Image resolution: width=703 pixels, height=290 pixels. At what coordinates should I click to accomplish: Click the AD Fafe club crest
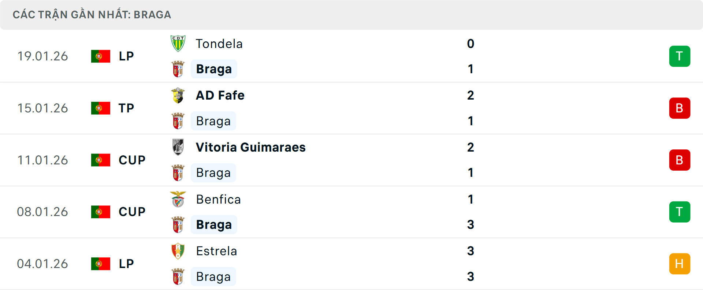[x=178, y=96]
